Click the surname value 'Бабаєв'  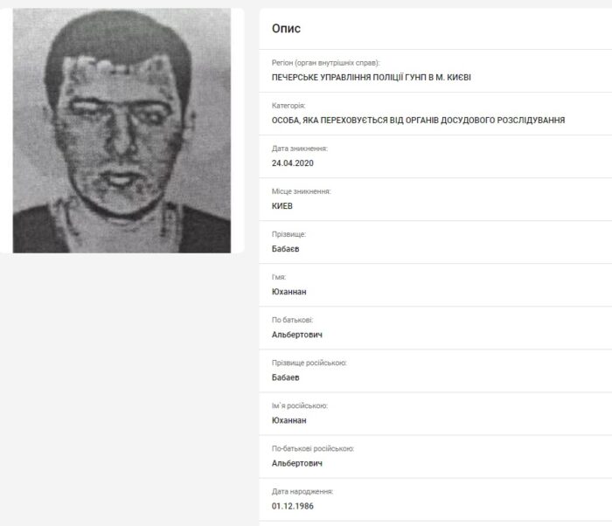tap(285, 249)
